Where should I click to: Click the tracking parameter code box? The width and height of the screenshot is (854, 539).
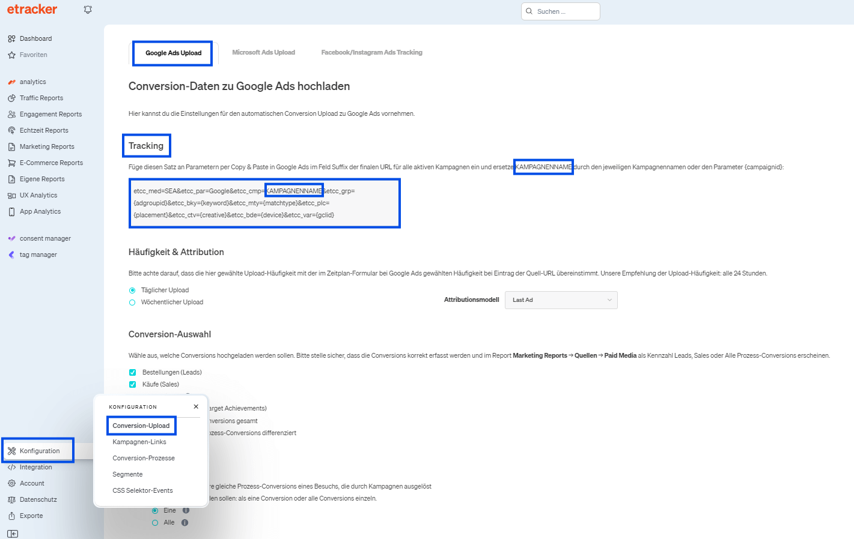pyautogui.click(x=264, y=203)
